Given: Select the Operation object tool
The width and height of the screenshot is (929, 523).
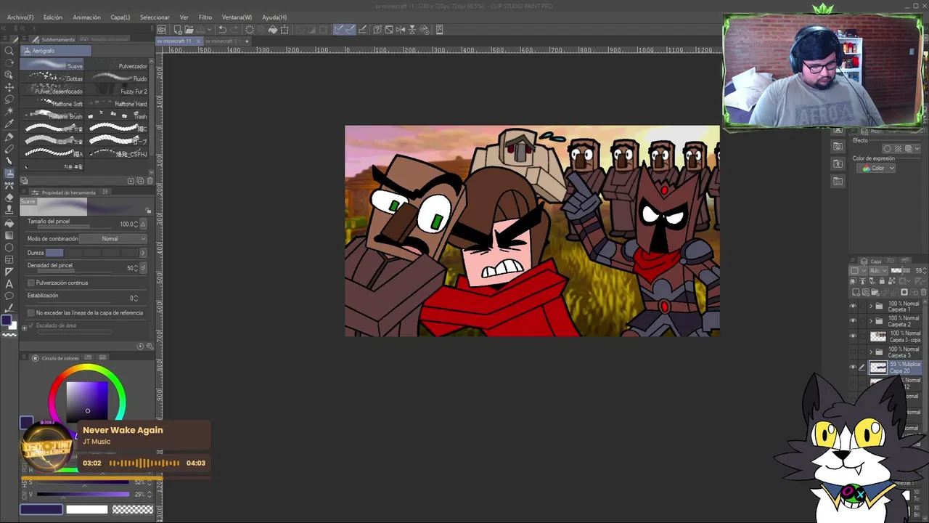Looking at the screenshot, I should pos(9,75).
